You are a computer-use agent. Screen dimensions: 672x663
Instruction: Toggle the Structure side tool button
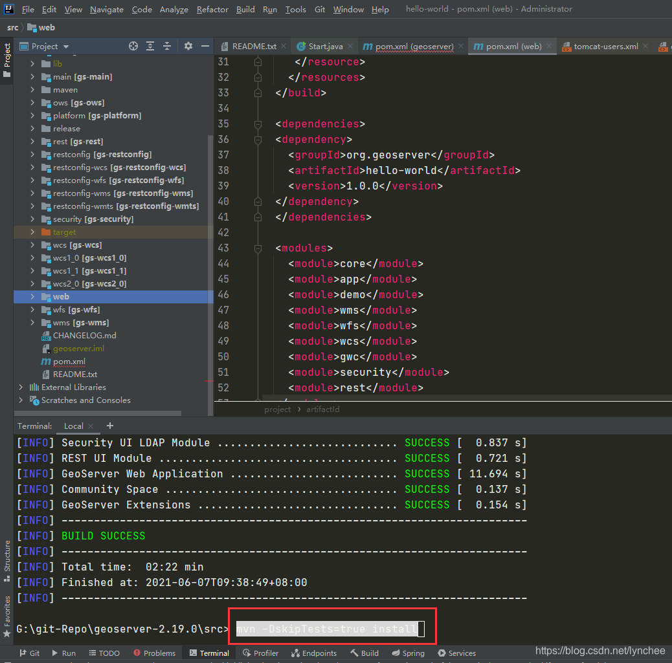click(7, 561)
